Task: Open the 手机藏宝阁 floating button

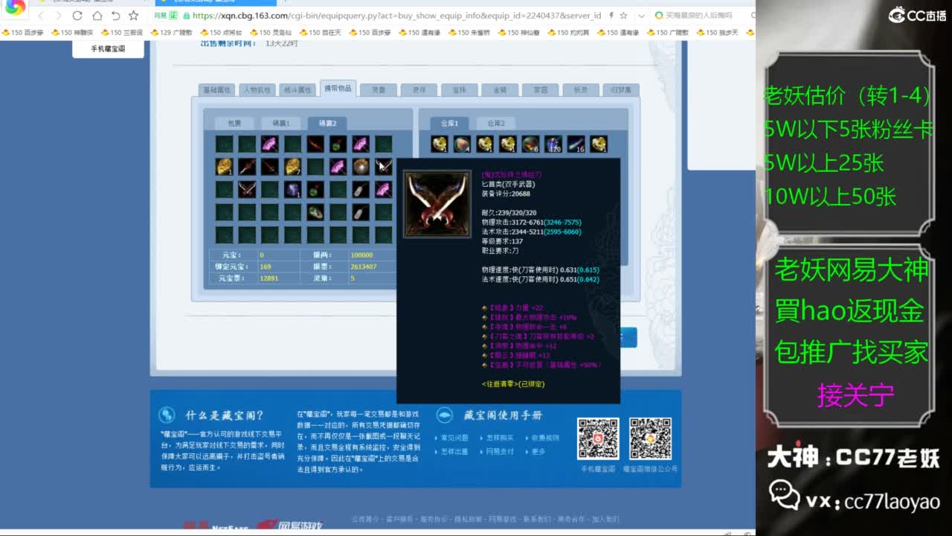Action: point(108,48)
